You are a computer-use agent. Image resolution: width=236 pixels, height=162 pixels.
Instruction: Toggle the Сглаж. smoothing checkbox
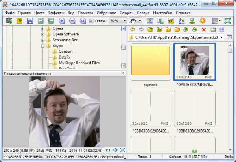[x=91, y=21]
